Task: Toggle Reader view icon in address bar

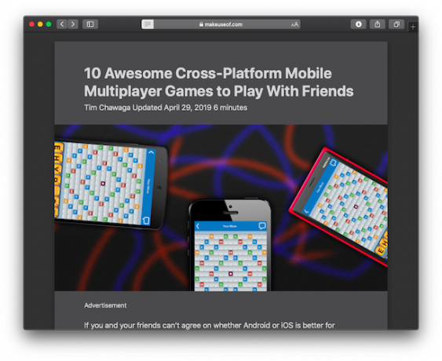Action: (x=148, y=24)
